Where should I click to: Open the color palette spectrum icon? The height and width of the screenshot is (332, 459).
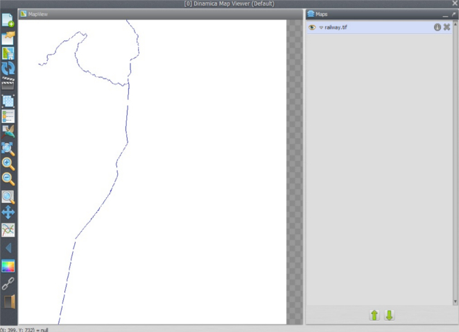pos(8,265)
